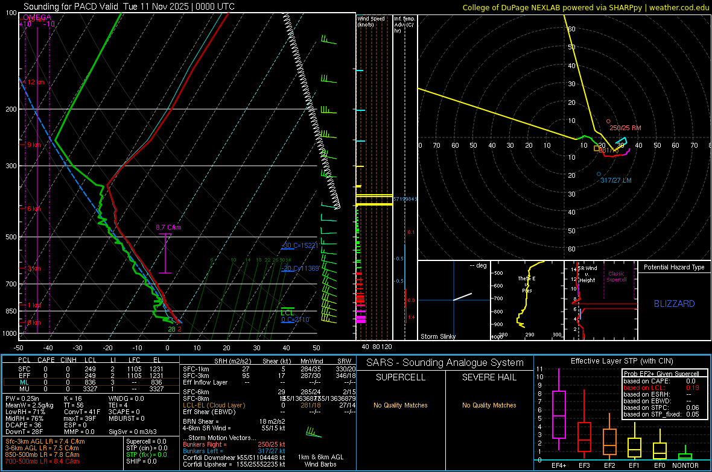Screen dimensions: 712x472
Task: Click the orange 'LCL-EL (Cloud Layer)' row
Action: (269, 405)
